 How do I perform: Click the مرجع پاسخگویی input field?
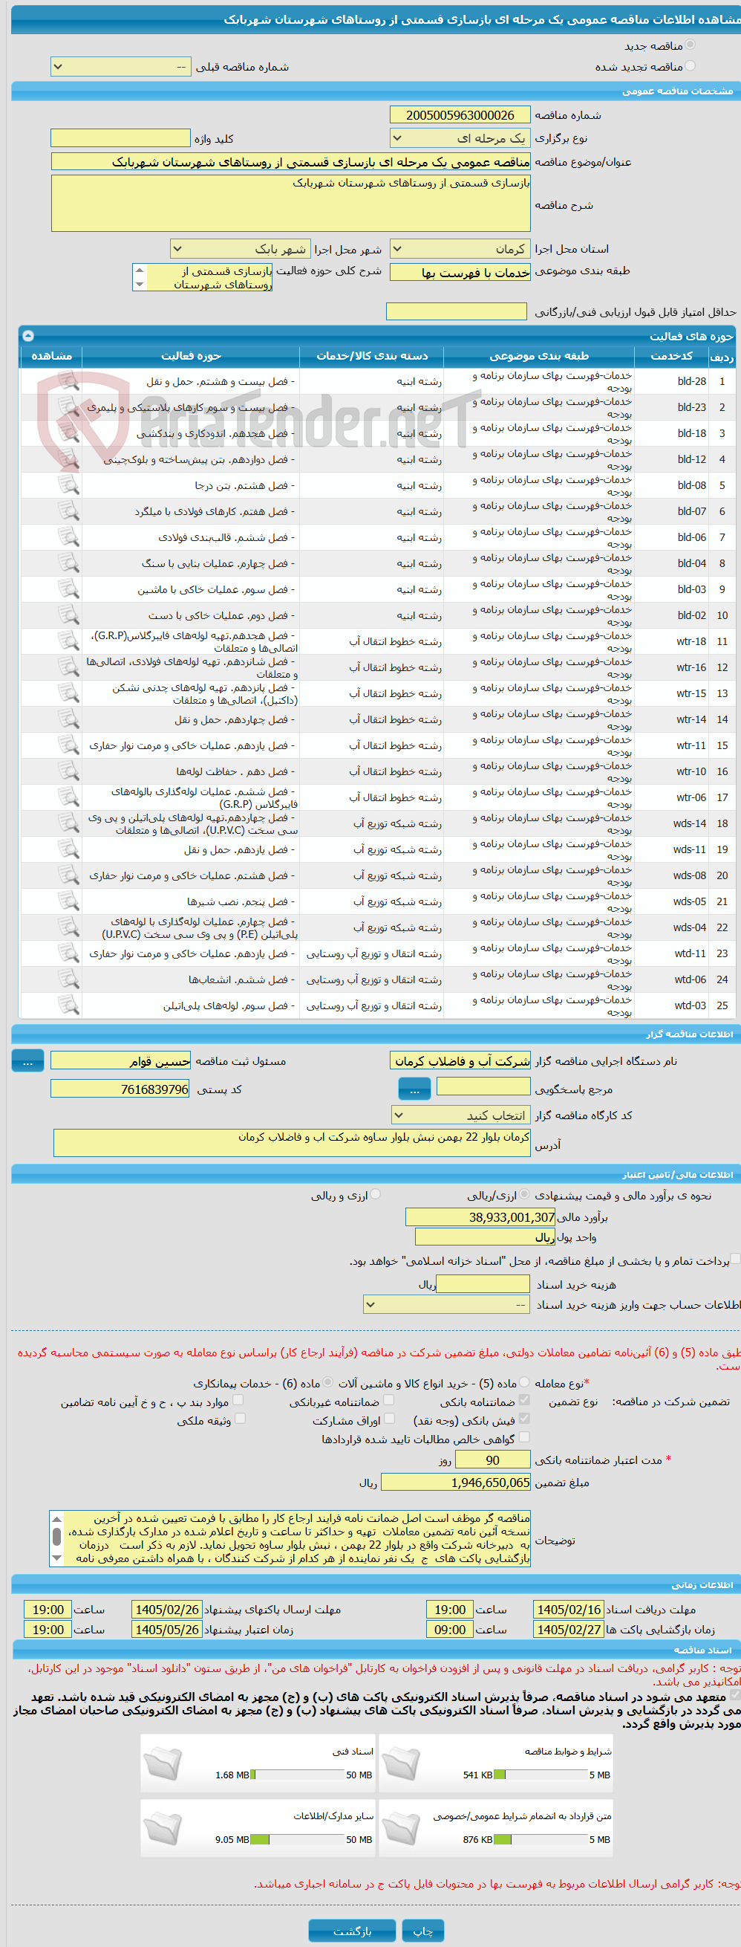tap(483, 1086)
